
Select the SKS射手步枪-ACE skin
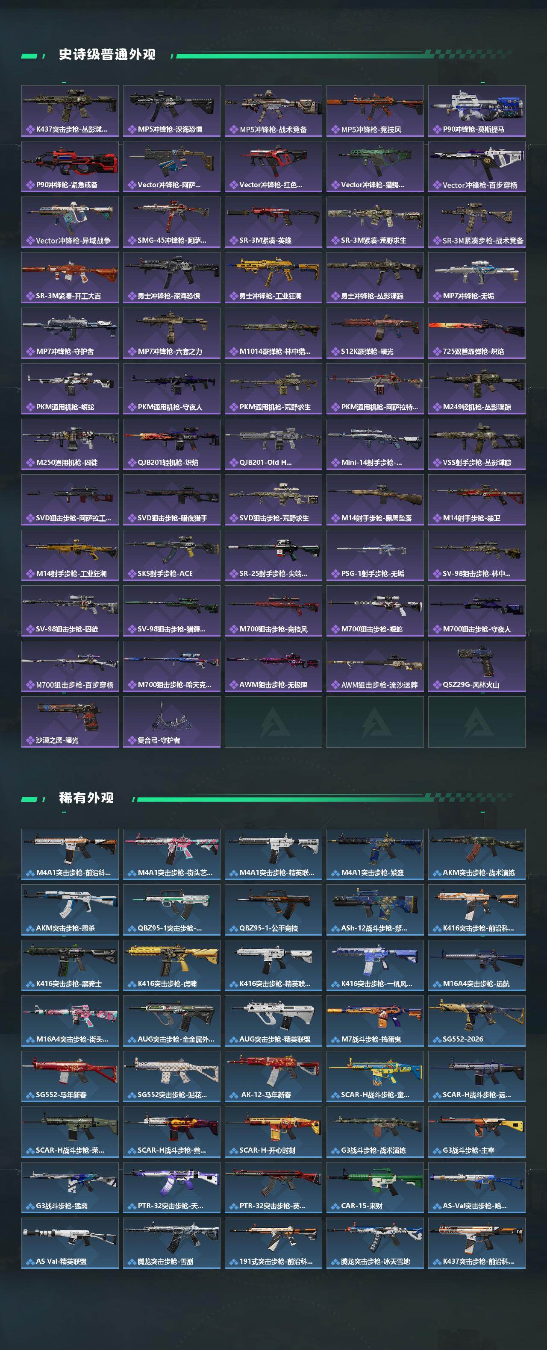tap(171, 555)
